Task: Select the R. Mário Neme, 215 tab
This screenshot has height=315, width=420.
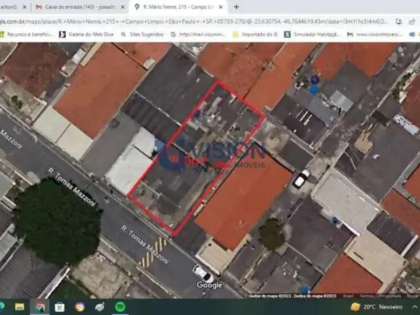Action: point(179,7)
